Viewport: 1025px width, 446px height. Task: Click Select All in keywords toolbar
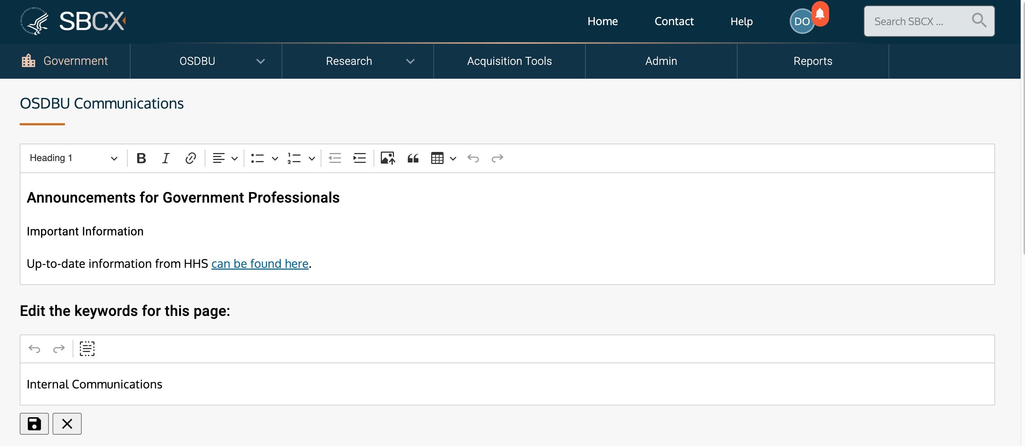pyautogui.click(x=87, y=349)
